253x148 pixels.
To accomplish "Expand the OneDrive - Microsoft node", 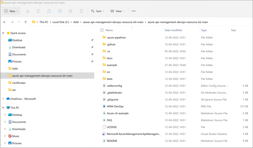I will pos(3,99).
